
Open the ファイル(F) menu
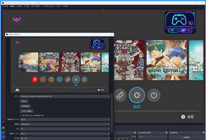5,6
